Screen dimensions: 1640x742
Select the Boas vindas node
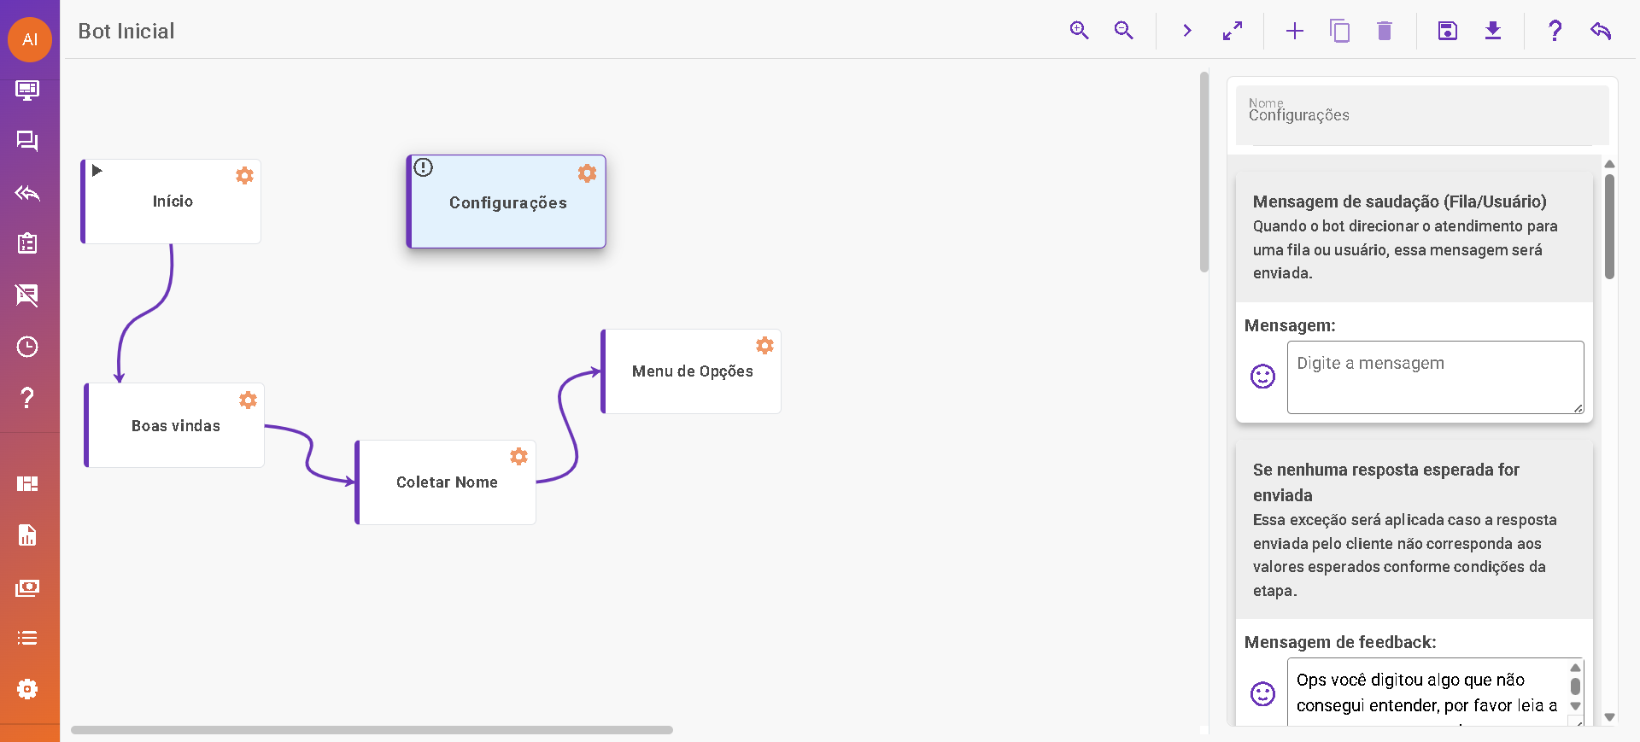click(x=175, y=426)
